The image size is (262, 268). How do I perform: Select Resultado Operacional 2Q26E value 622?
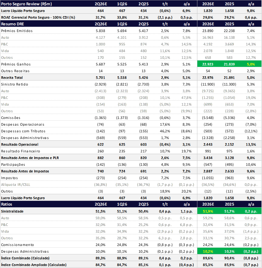tap(101, 144)
